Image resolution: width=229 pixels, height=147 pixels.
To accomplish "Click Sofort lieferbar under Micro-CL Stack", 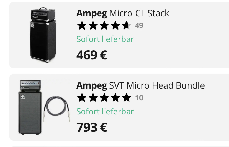I will [x=105, y=39].
